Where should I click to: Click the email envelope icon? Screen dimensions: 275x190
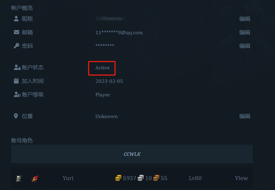pos(17,32)
